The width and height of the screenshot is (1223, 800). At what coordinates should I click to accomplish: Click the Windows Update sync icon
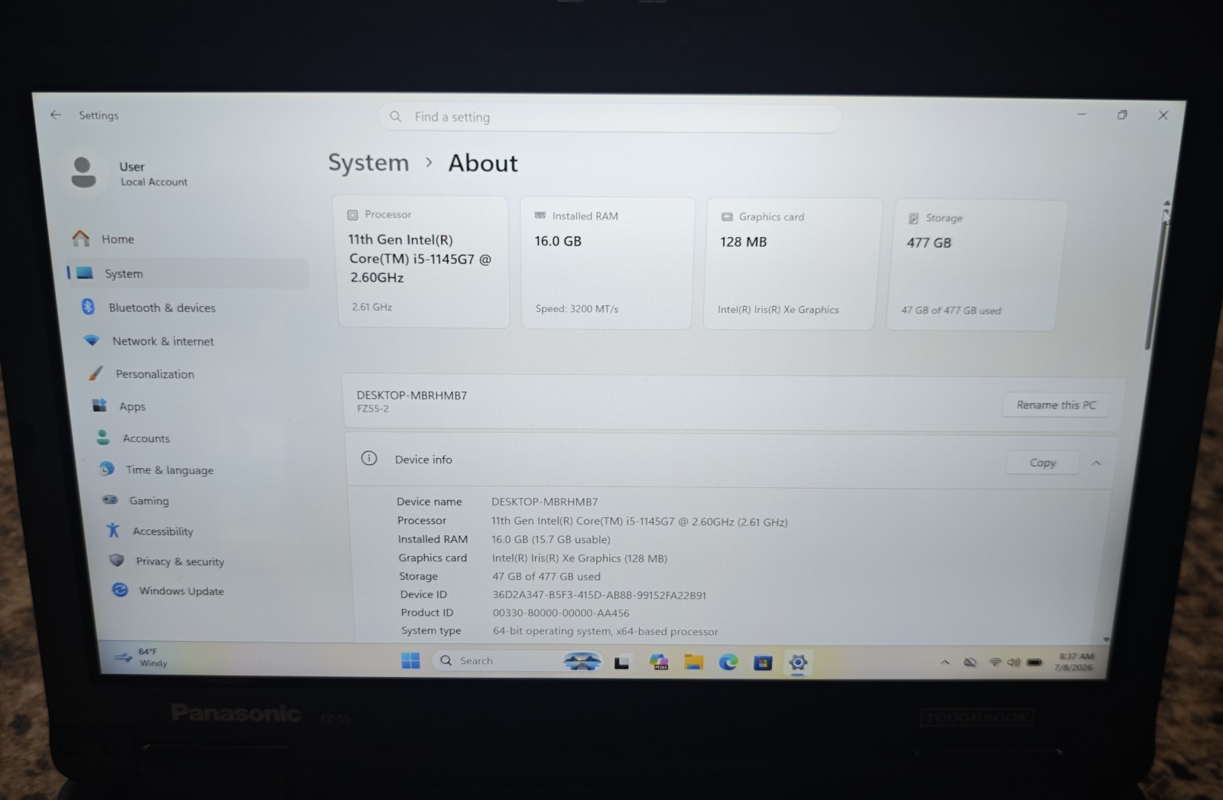[120, 590]
